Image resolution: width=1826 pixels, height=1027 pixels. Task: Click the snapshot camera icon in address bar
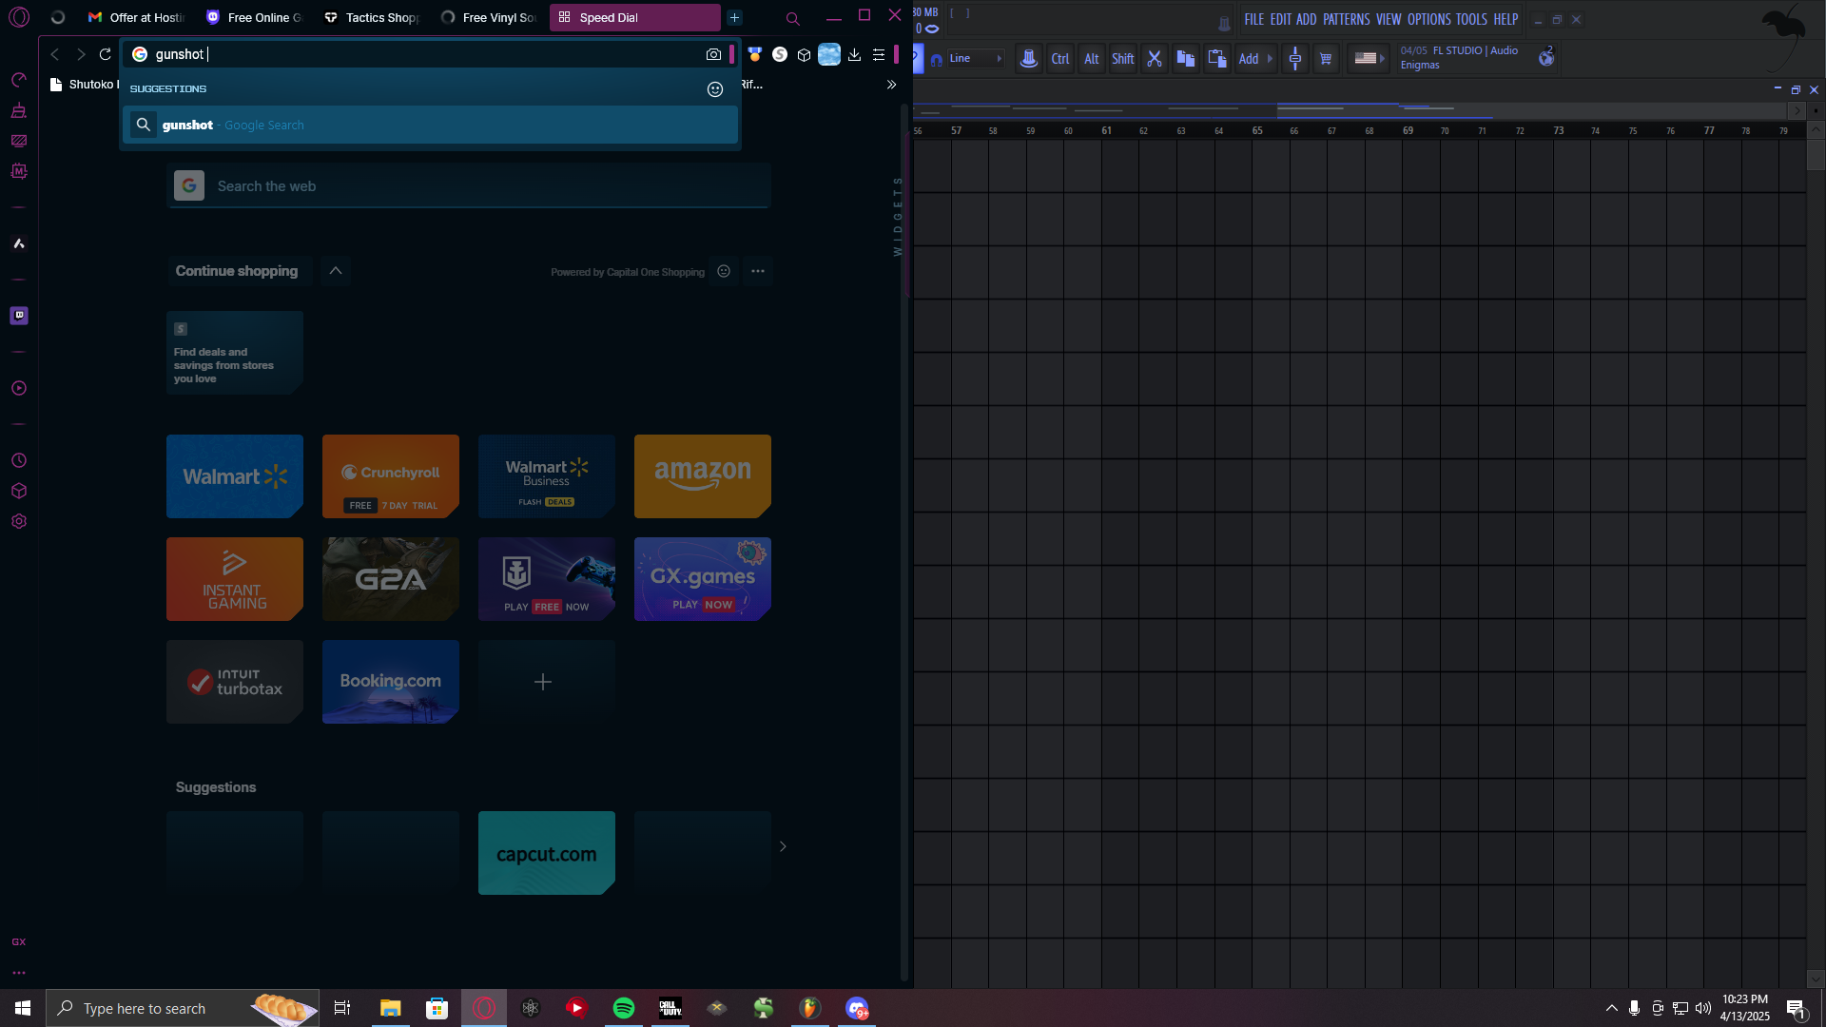tap(713, 54)
